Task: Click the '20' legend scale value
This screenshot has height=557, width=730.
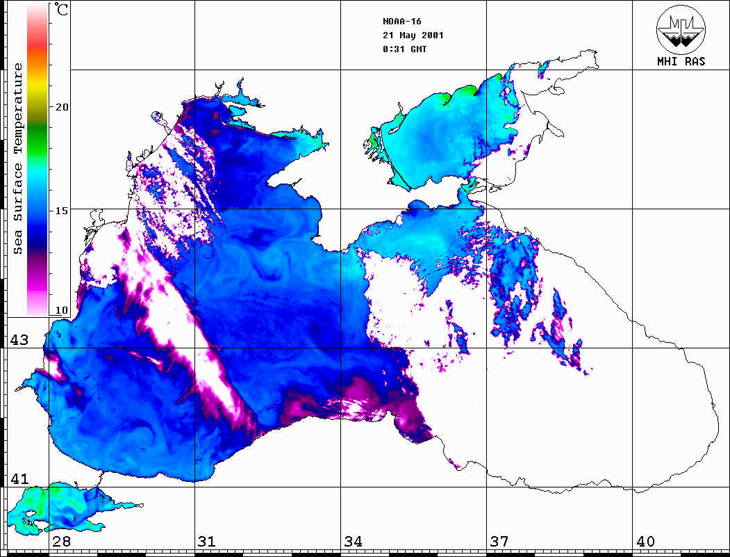Action: coord(61,106)
